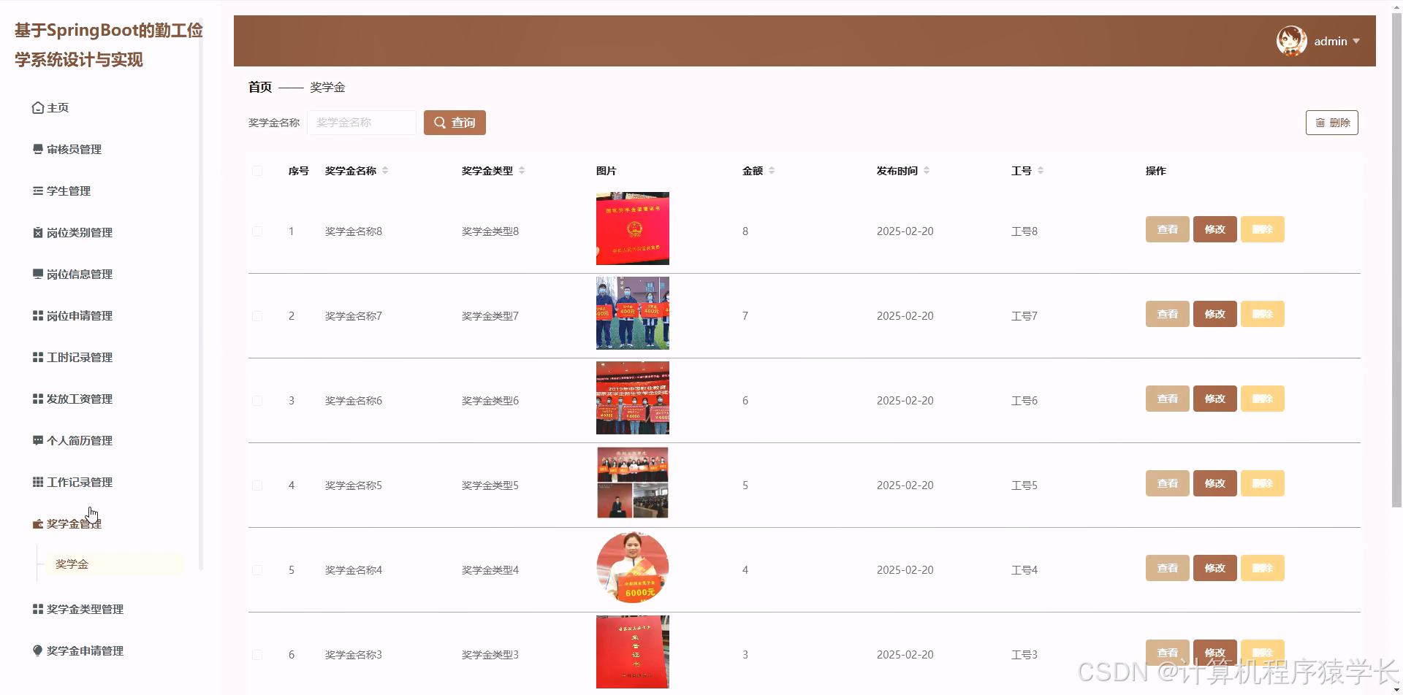Click the 奖学金申请管理 bulb icon

38,650
